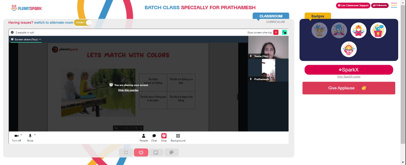Click Live Classroom Support button
Image resolution: width=406 pixels, height=165 pixels.
[353, 5]
